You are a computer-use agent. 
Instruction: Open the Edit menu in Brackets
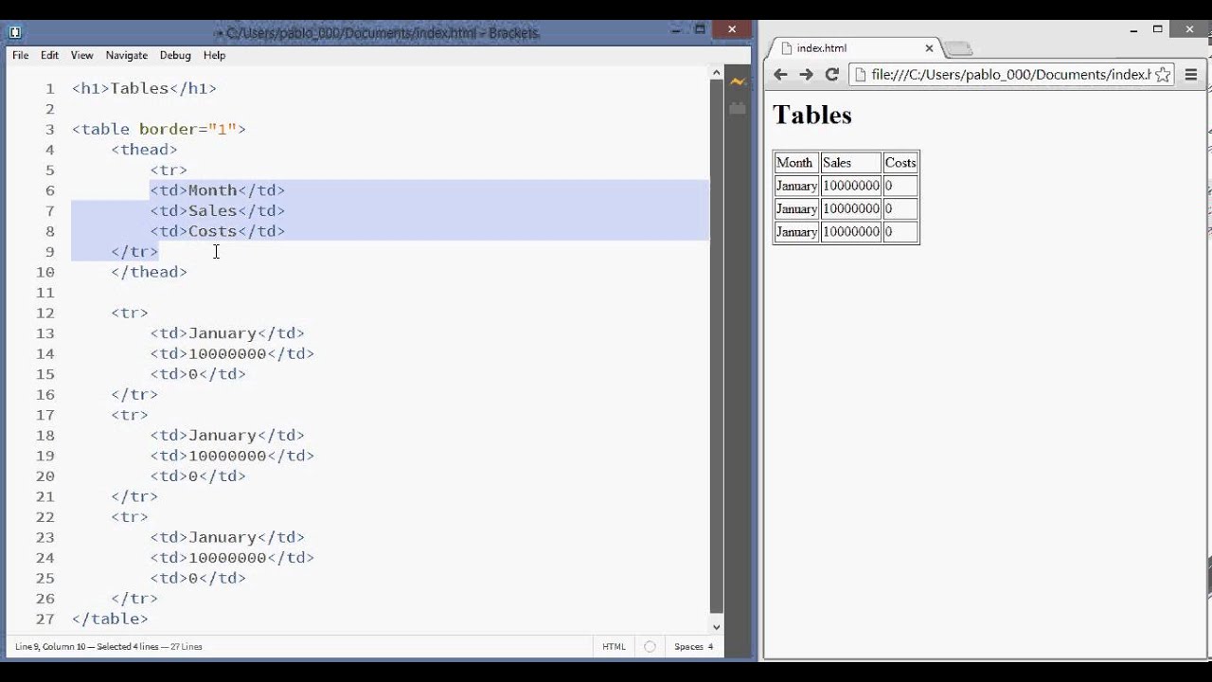[x=49, y=55]
